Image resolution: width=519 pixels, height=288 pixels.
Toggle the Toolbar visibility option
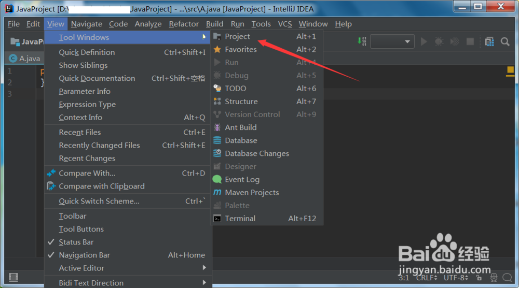coord(128,216)
